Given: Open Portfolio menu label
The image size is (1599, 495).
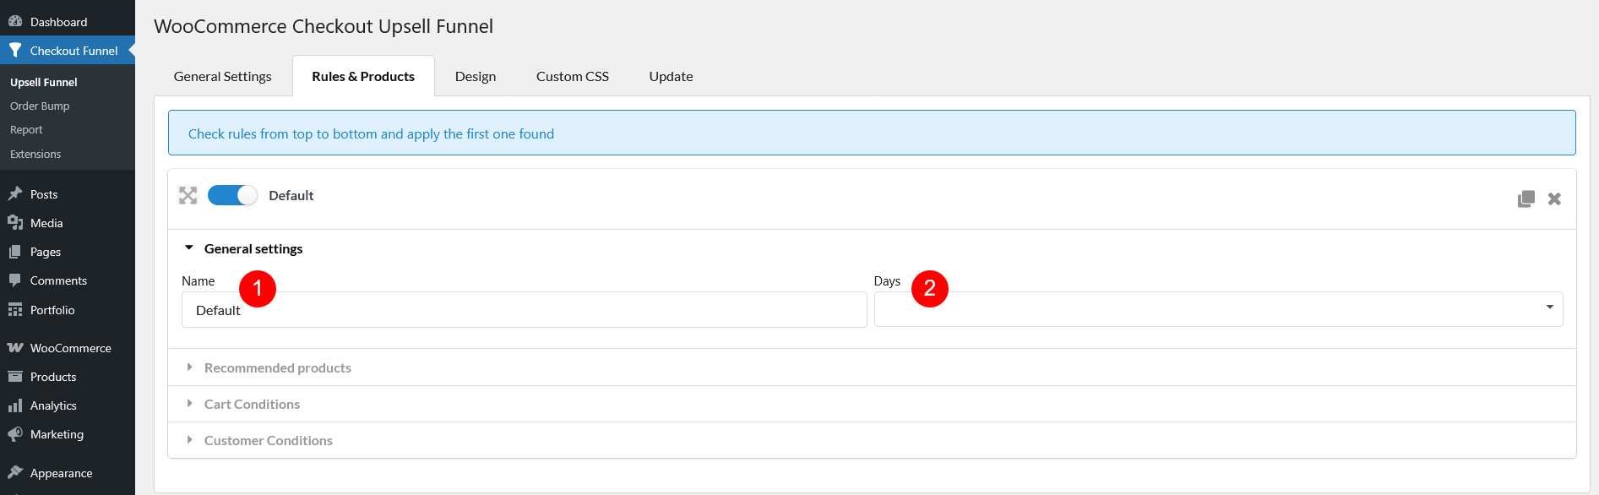Looking at the screenshot, I should coord(52,310).
